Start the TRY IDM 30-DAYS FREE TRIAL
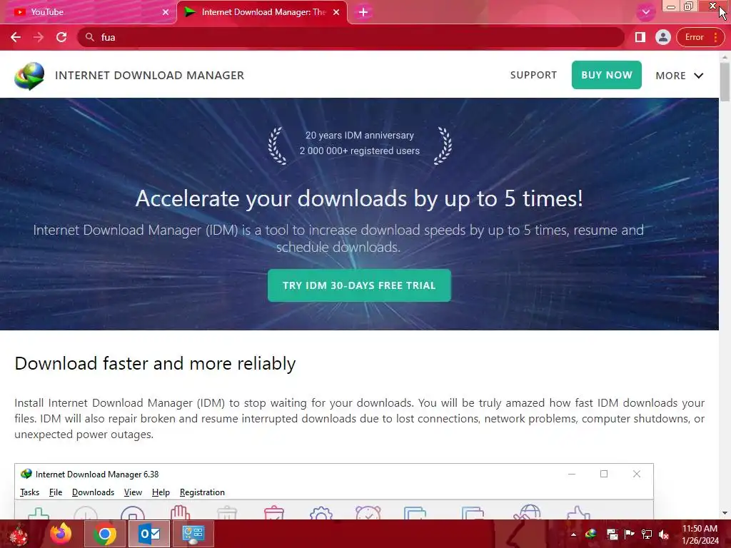This screenshot has width=731, height=548. click(360, 285)
